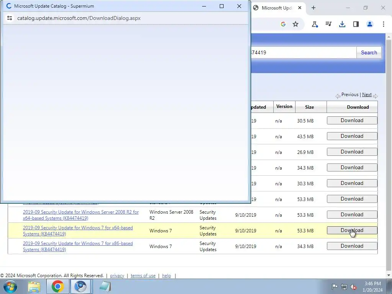392x294 pixels.
Task: Open File Explorer from the taskbar
Action: [34, 286]
